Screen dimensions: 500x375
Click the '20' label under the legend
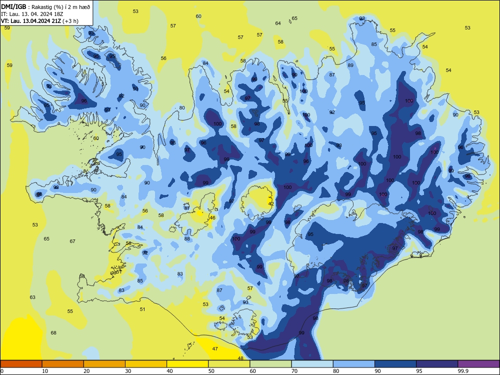pos(86,371)
